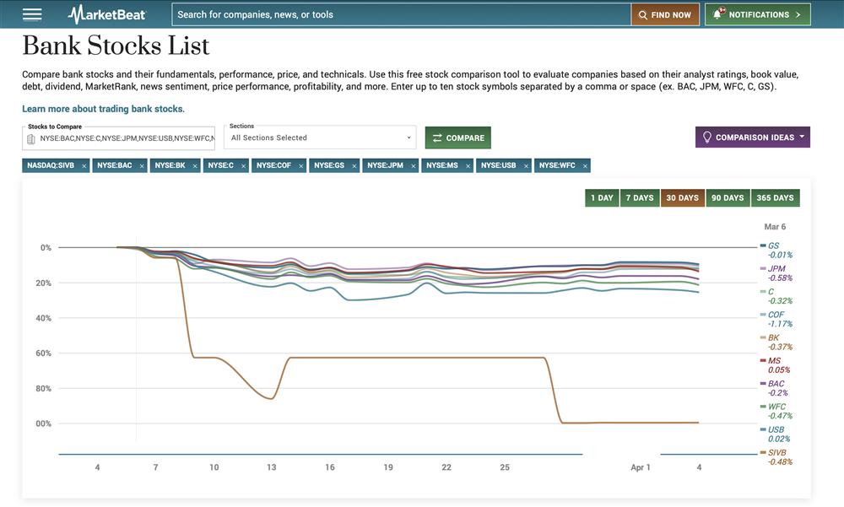The height and width of the screenshot is (507, 844).
Task: Remove the NYSE:BAC tag with its x
Action: point(141,166)
